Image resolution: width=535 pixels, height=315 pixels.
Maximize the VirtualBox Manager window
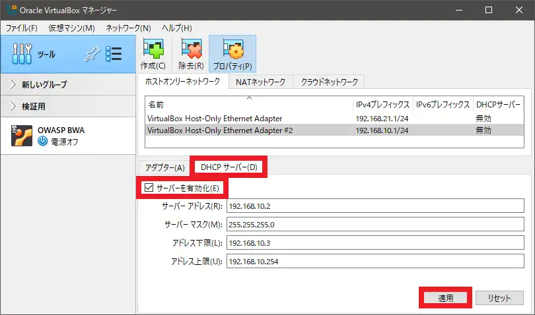click(489, 10)
